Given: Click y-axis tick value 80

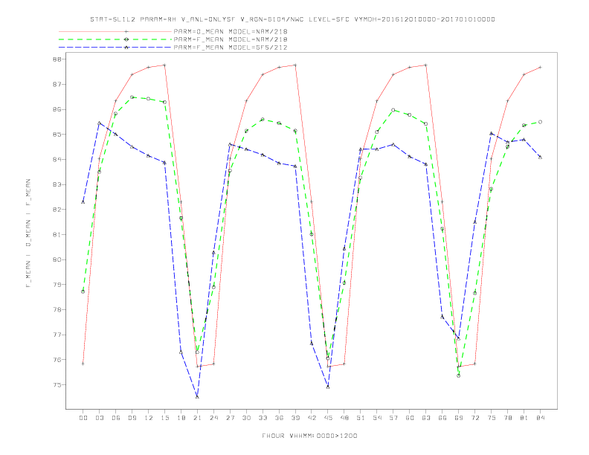Looking at the screenshot, I should tap(58, 259).
